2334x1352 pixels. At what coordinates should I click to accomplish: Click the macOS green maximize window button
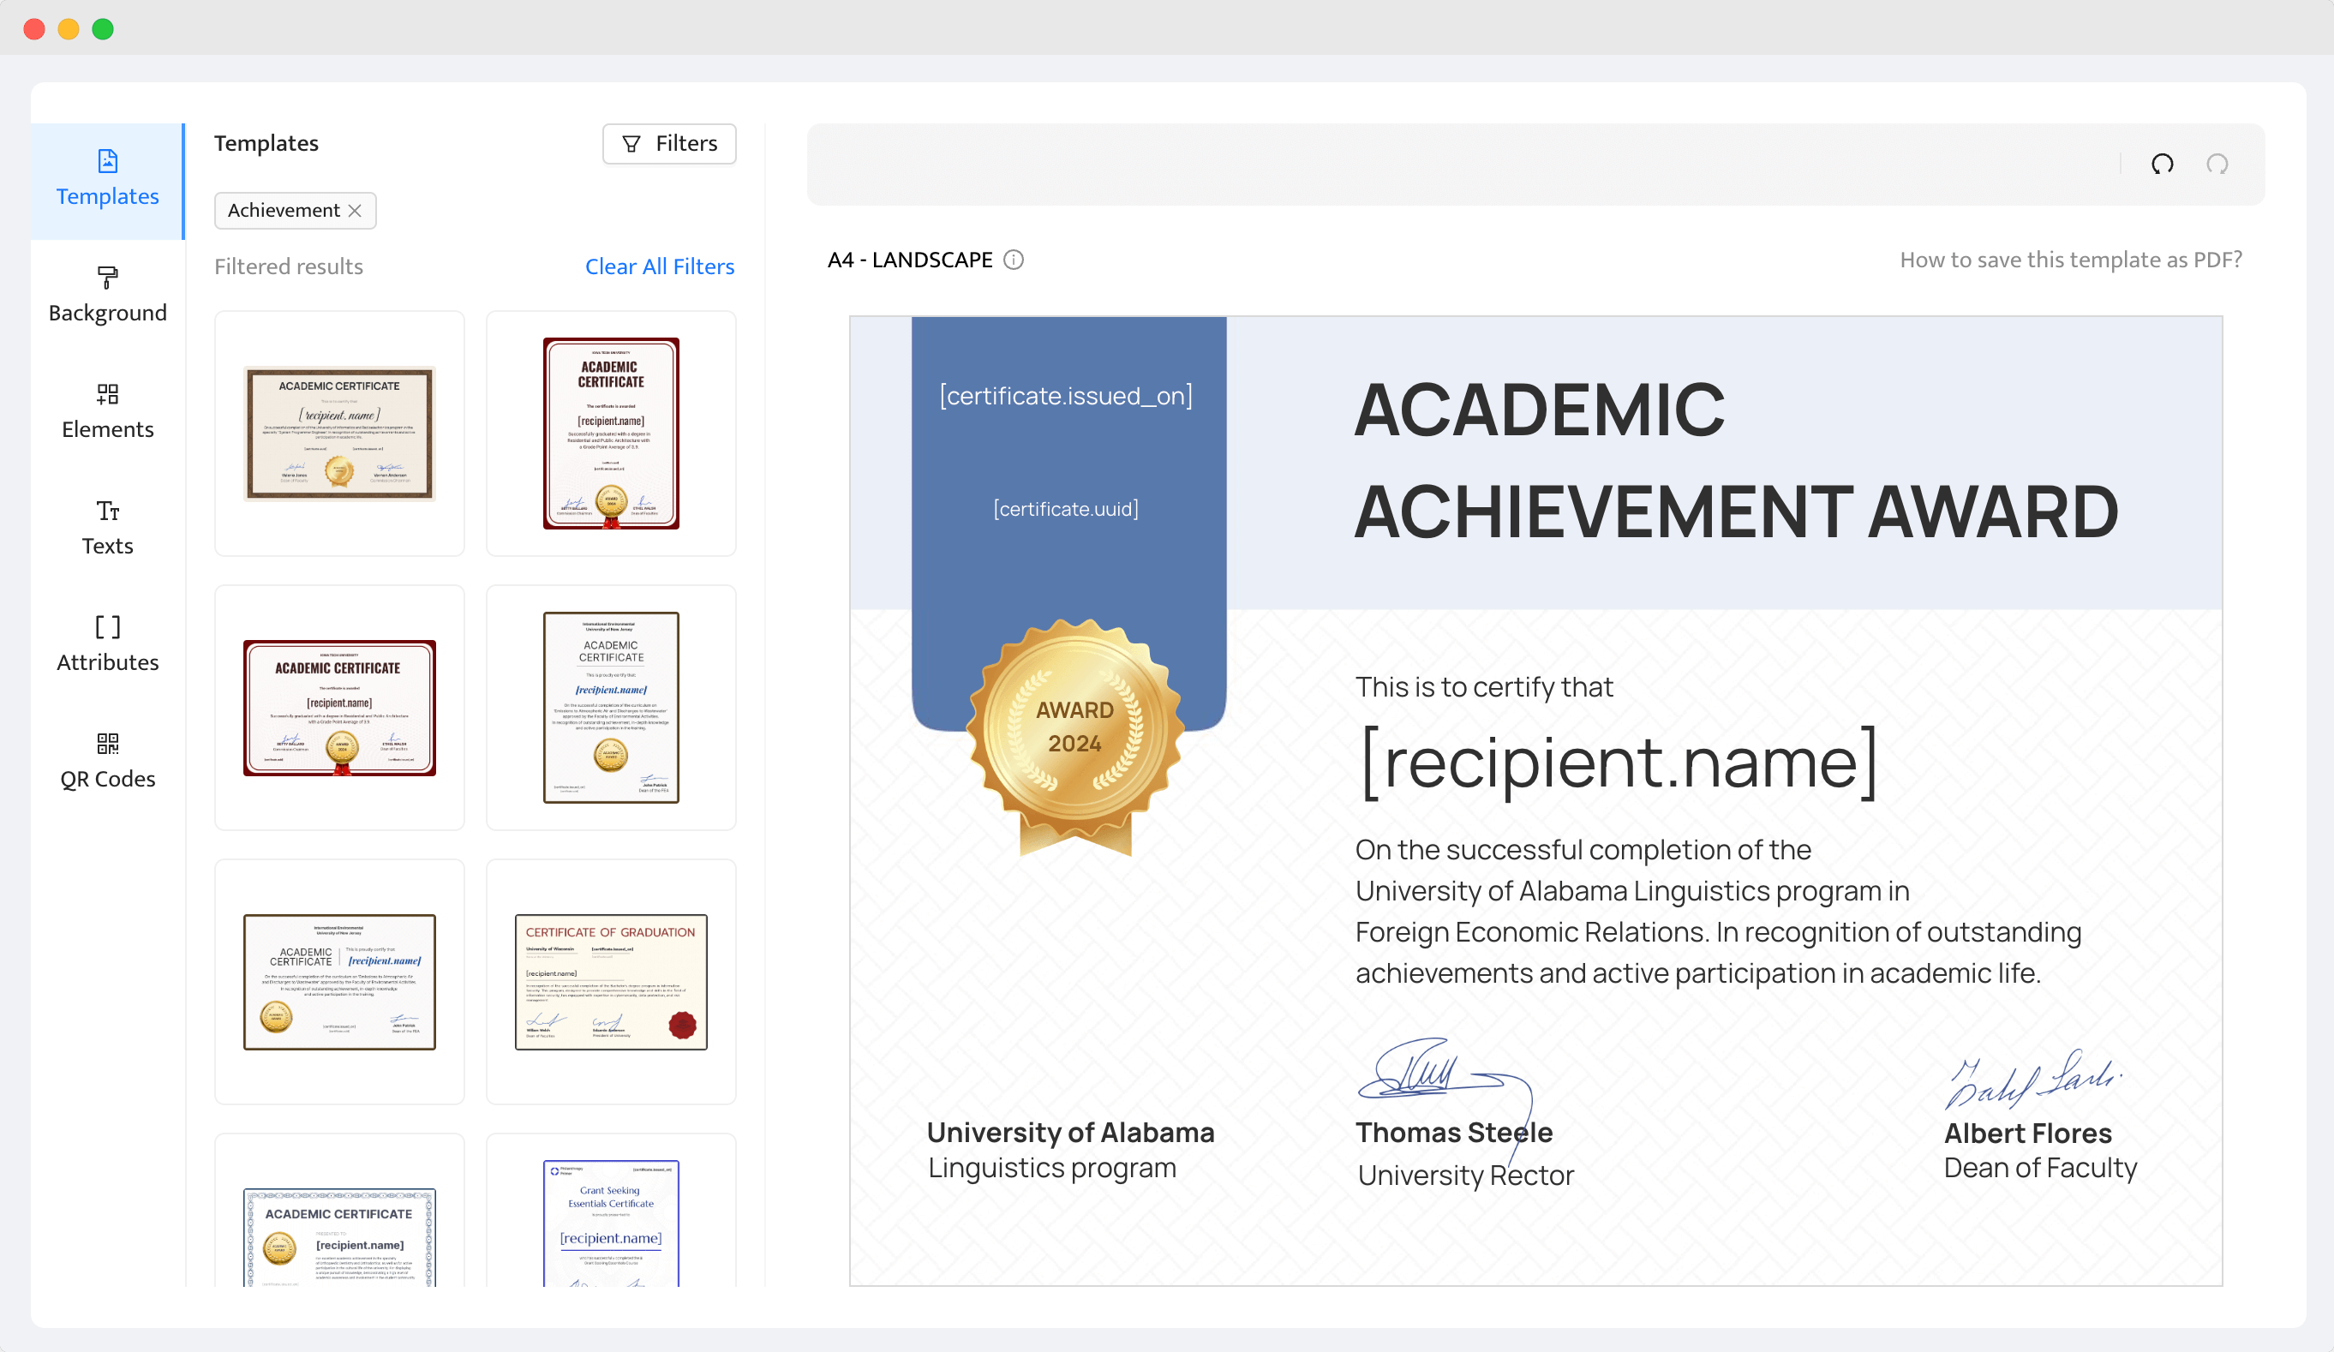[103, 29]
